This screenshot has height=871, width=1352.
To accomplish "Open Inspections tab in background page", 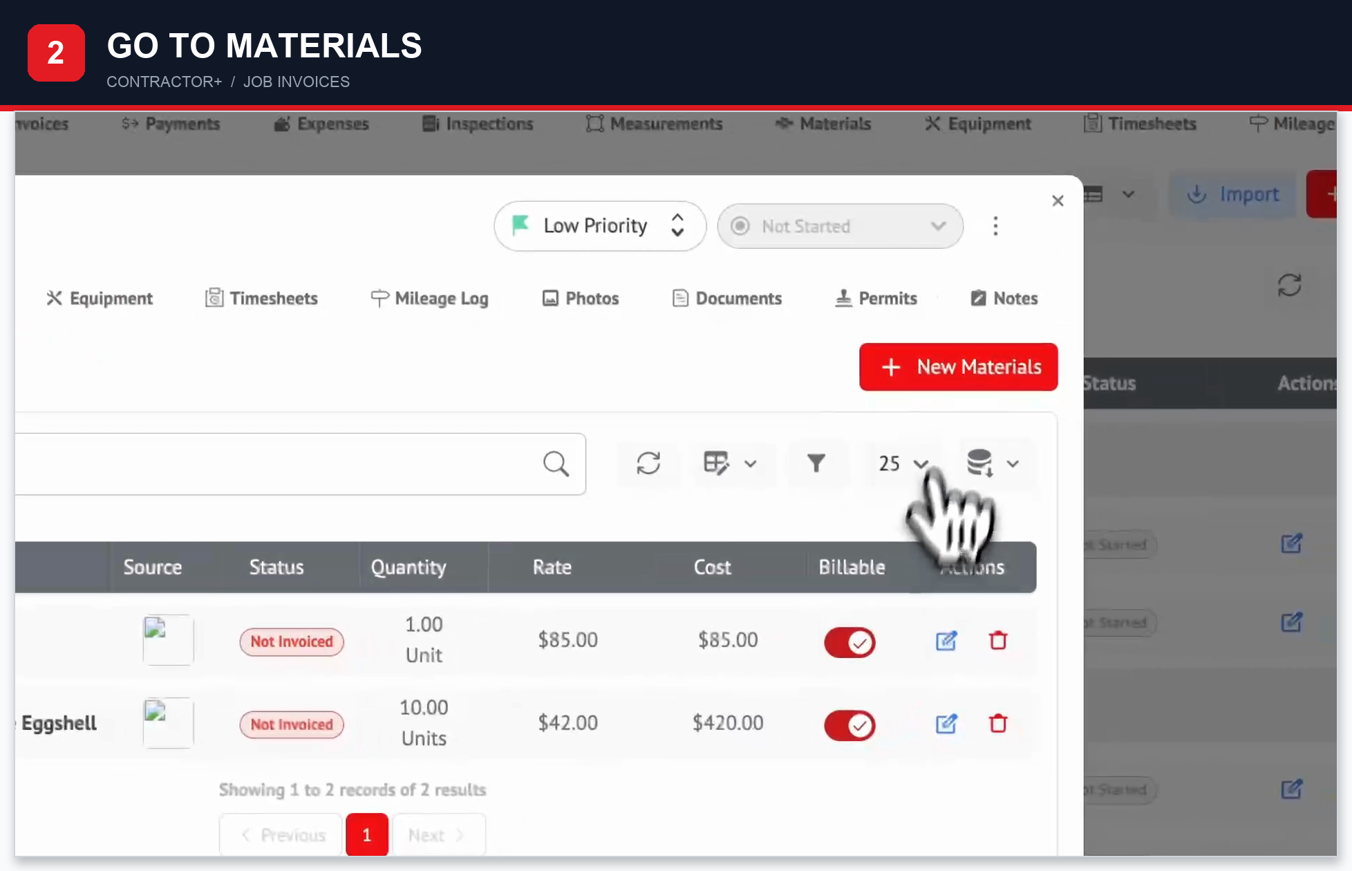I will click(x=478, y=124).
